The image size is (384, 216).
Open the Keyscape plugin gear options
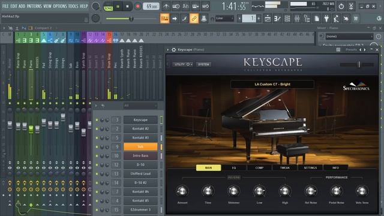pos(173,50)
